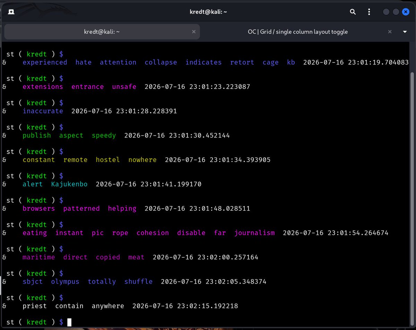
Task: Click the word 'journalism' in output
Action: pos(254,233)
